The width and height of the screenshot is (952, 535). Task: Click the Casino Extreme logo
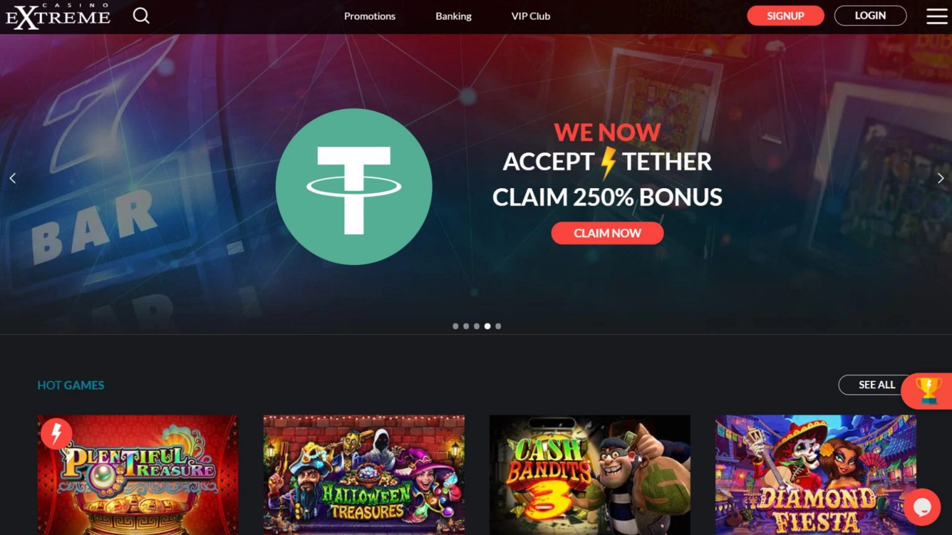click(58, 16)
